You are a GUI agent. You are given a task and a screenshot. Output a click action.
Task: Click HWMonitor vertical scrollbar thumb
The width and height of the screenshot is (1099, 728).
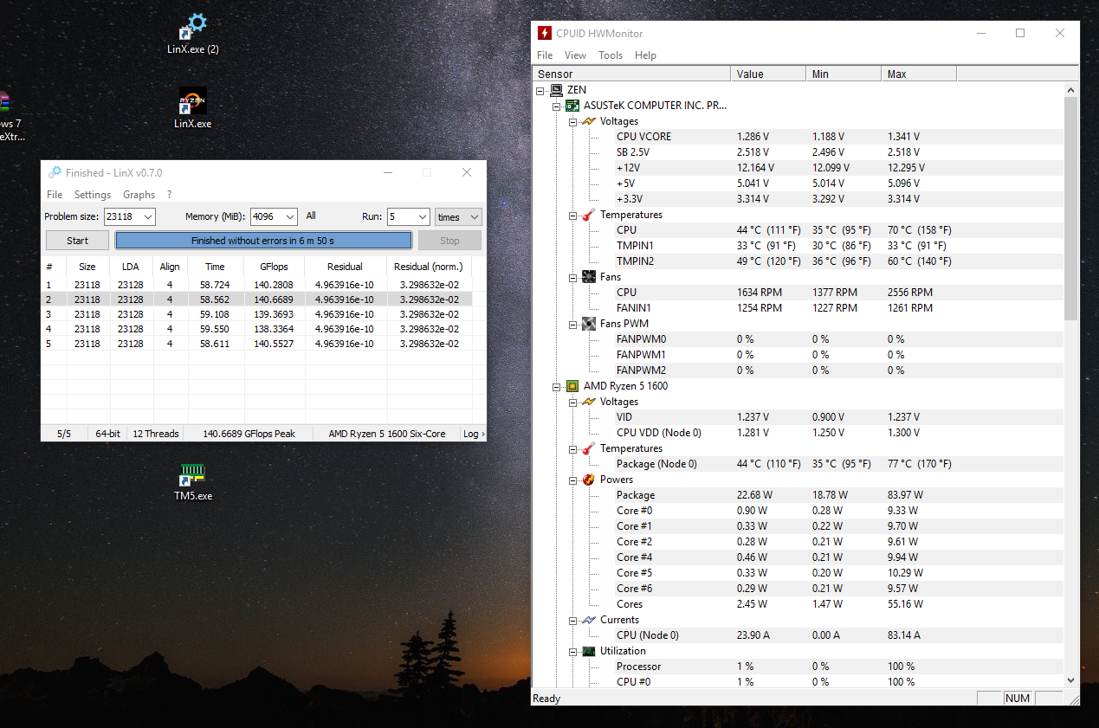(1071, 208)
